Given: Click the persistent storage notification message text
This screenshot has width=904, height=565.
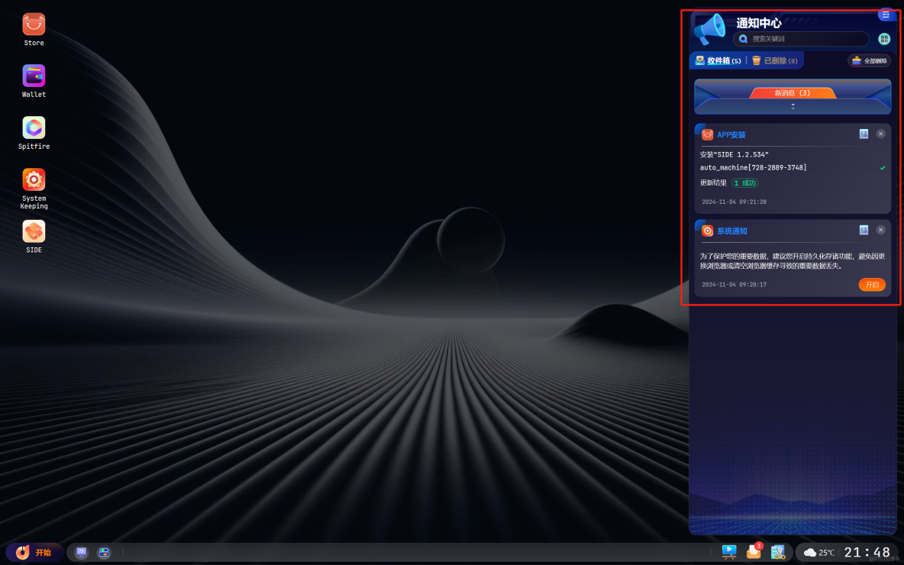Looking at the screenshot, I should (x=793, y=261).
